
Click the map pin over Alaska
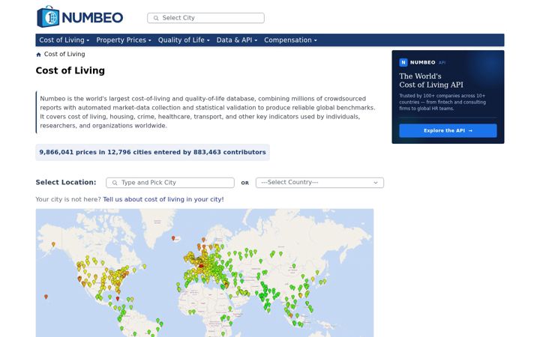click(x=53, y=244)
